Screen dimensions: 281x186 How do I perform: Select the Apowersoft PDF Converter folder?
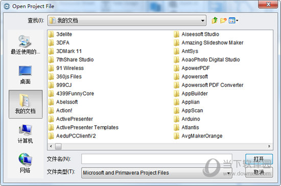click(208, 85)
